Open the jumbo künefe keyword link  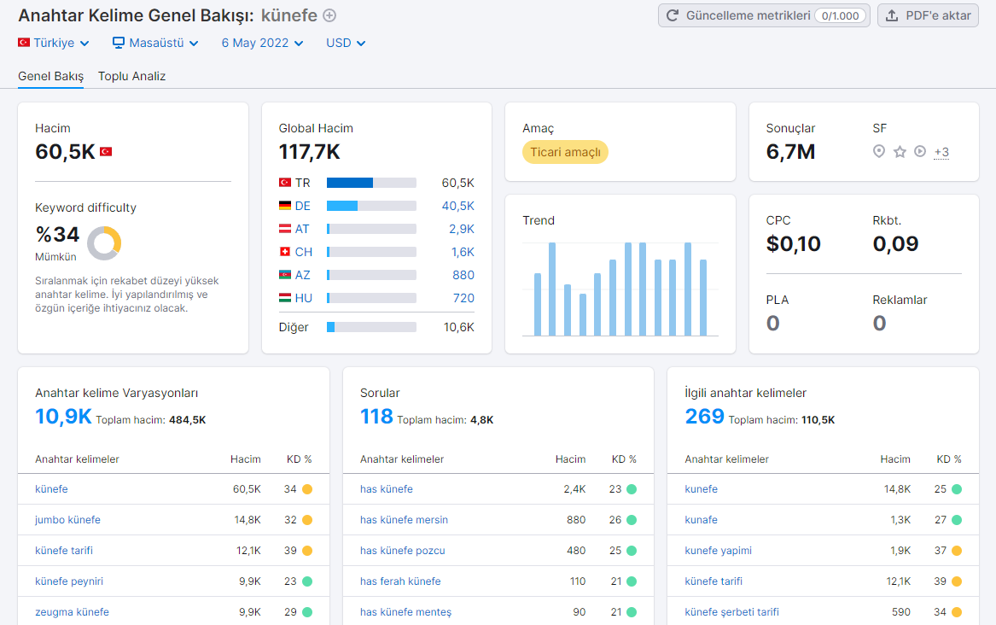click(67, 520)
